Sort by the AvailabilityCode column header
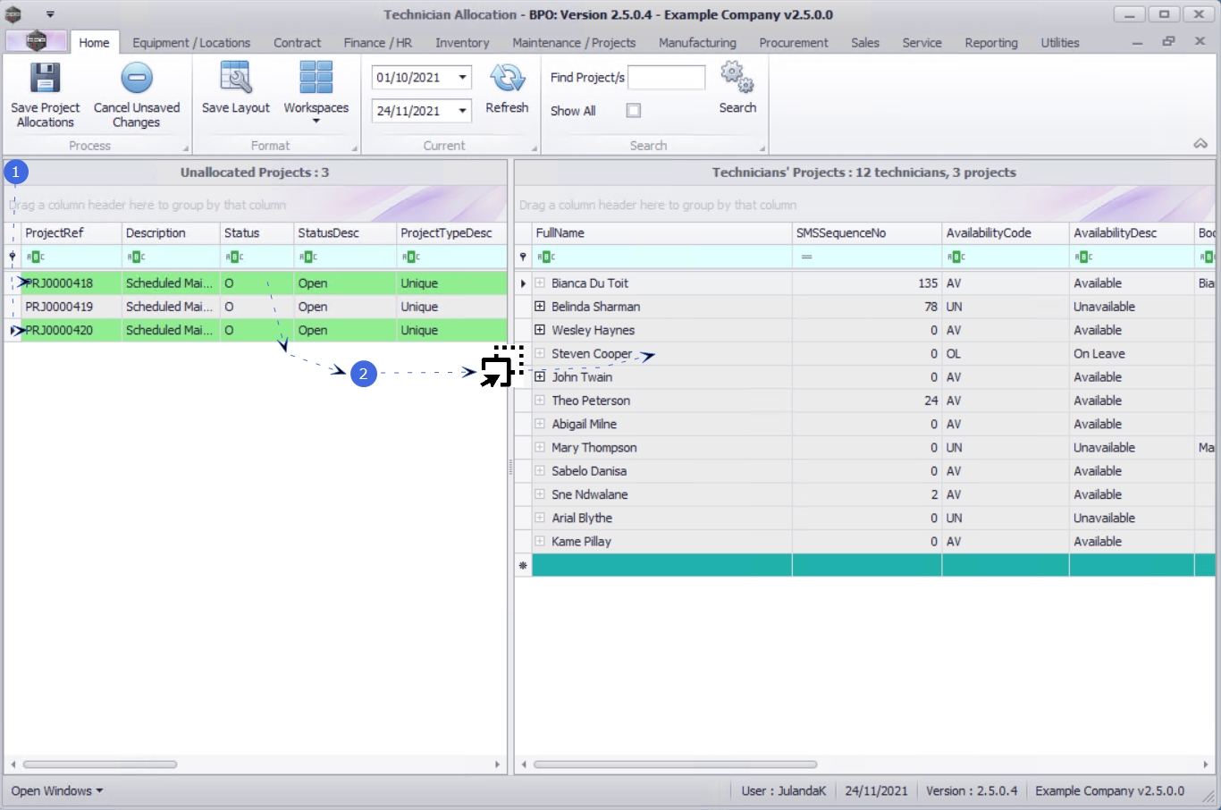Image resolution: width=1221 pixels, height=810 pixels. (1006, 233)
